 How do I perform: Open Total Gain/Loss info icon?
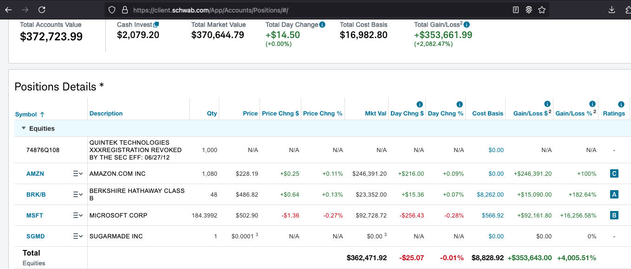(x=467, y=25)
